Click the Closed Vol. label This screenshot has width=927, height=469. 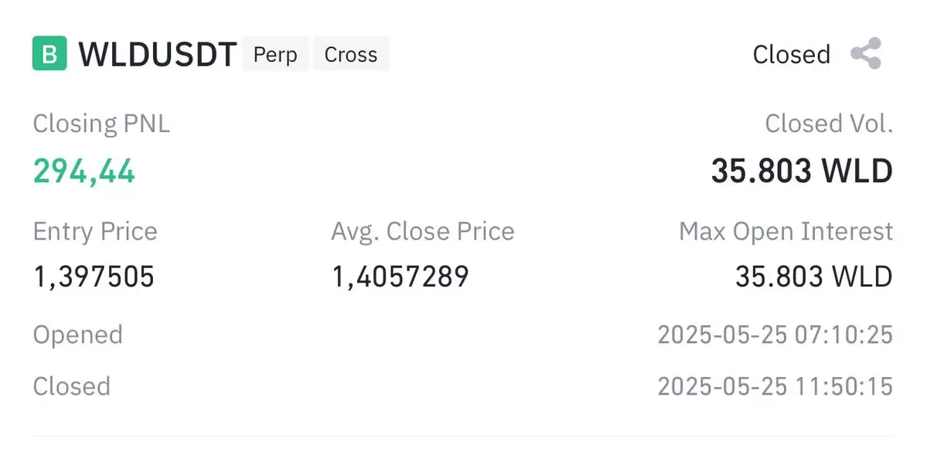coord(829,124)
